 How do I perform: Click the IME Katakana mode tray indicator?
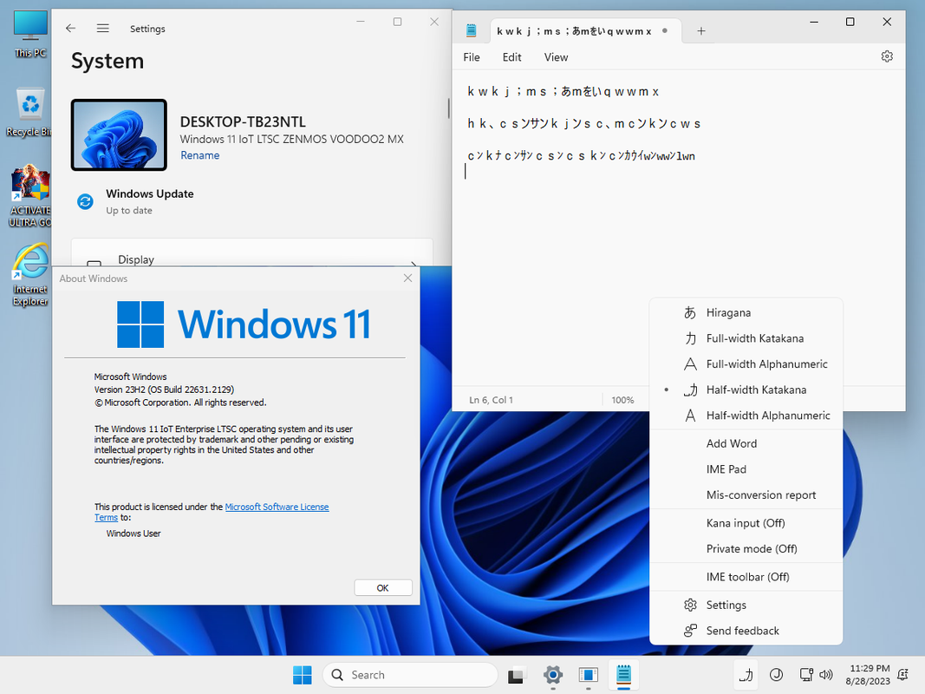pos(746,675)
